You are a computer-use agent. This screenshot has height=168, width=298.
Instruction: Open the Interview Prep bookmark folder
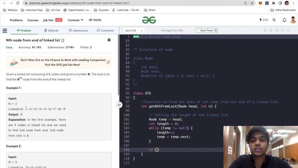(32, 10)
